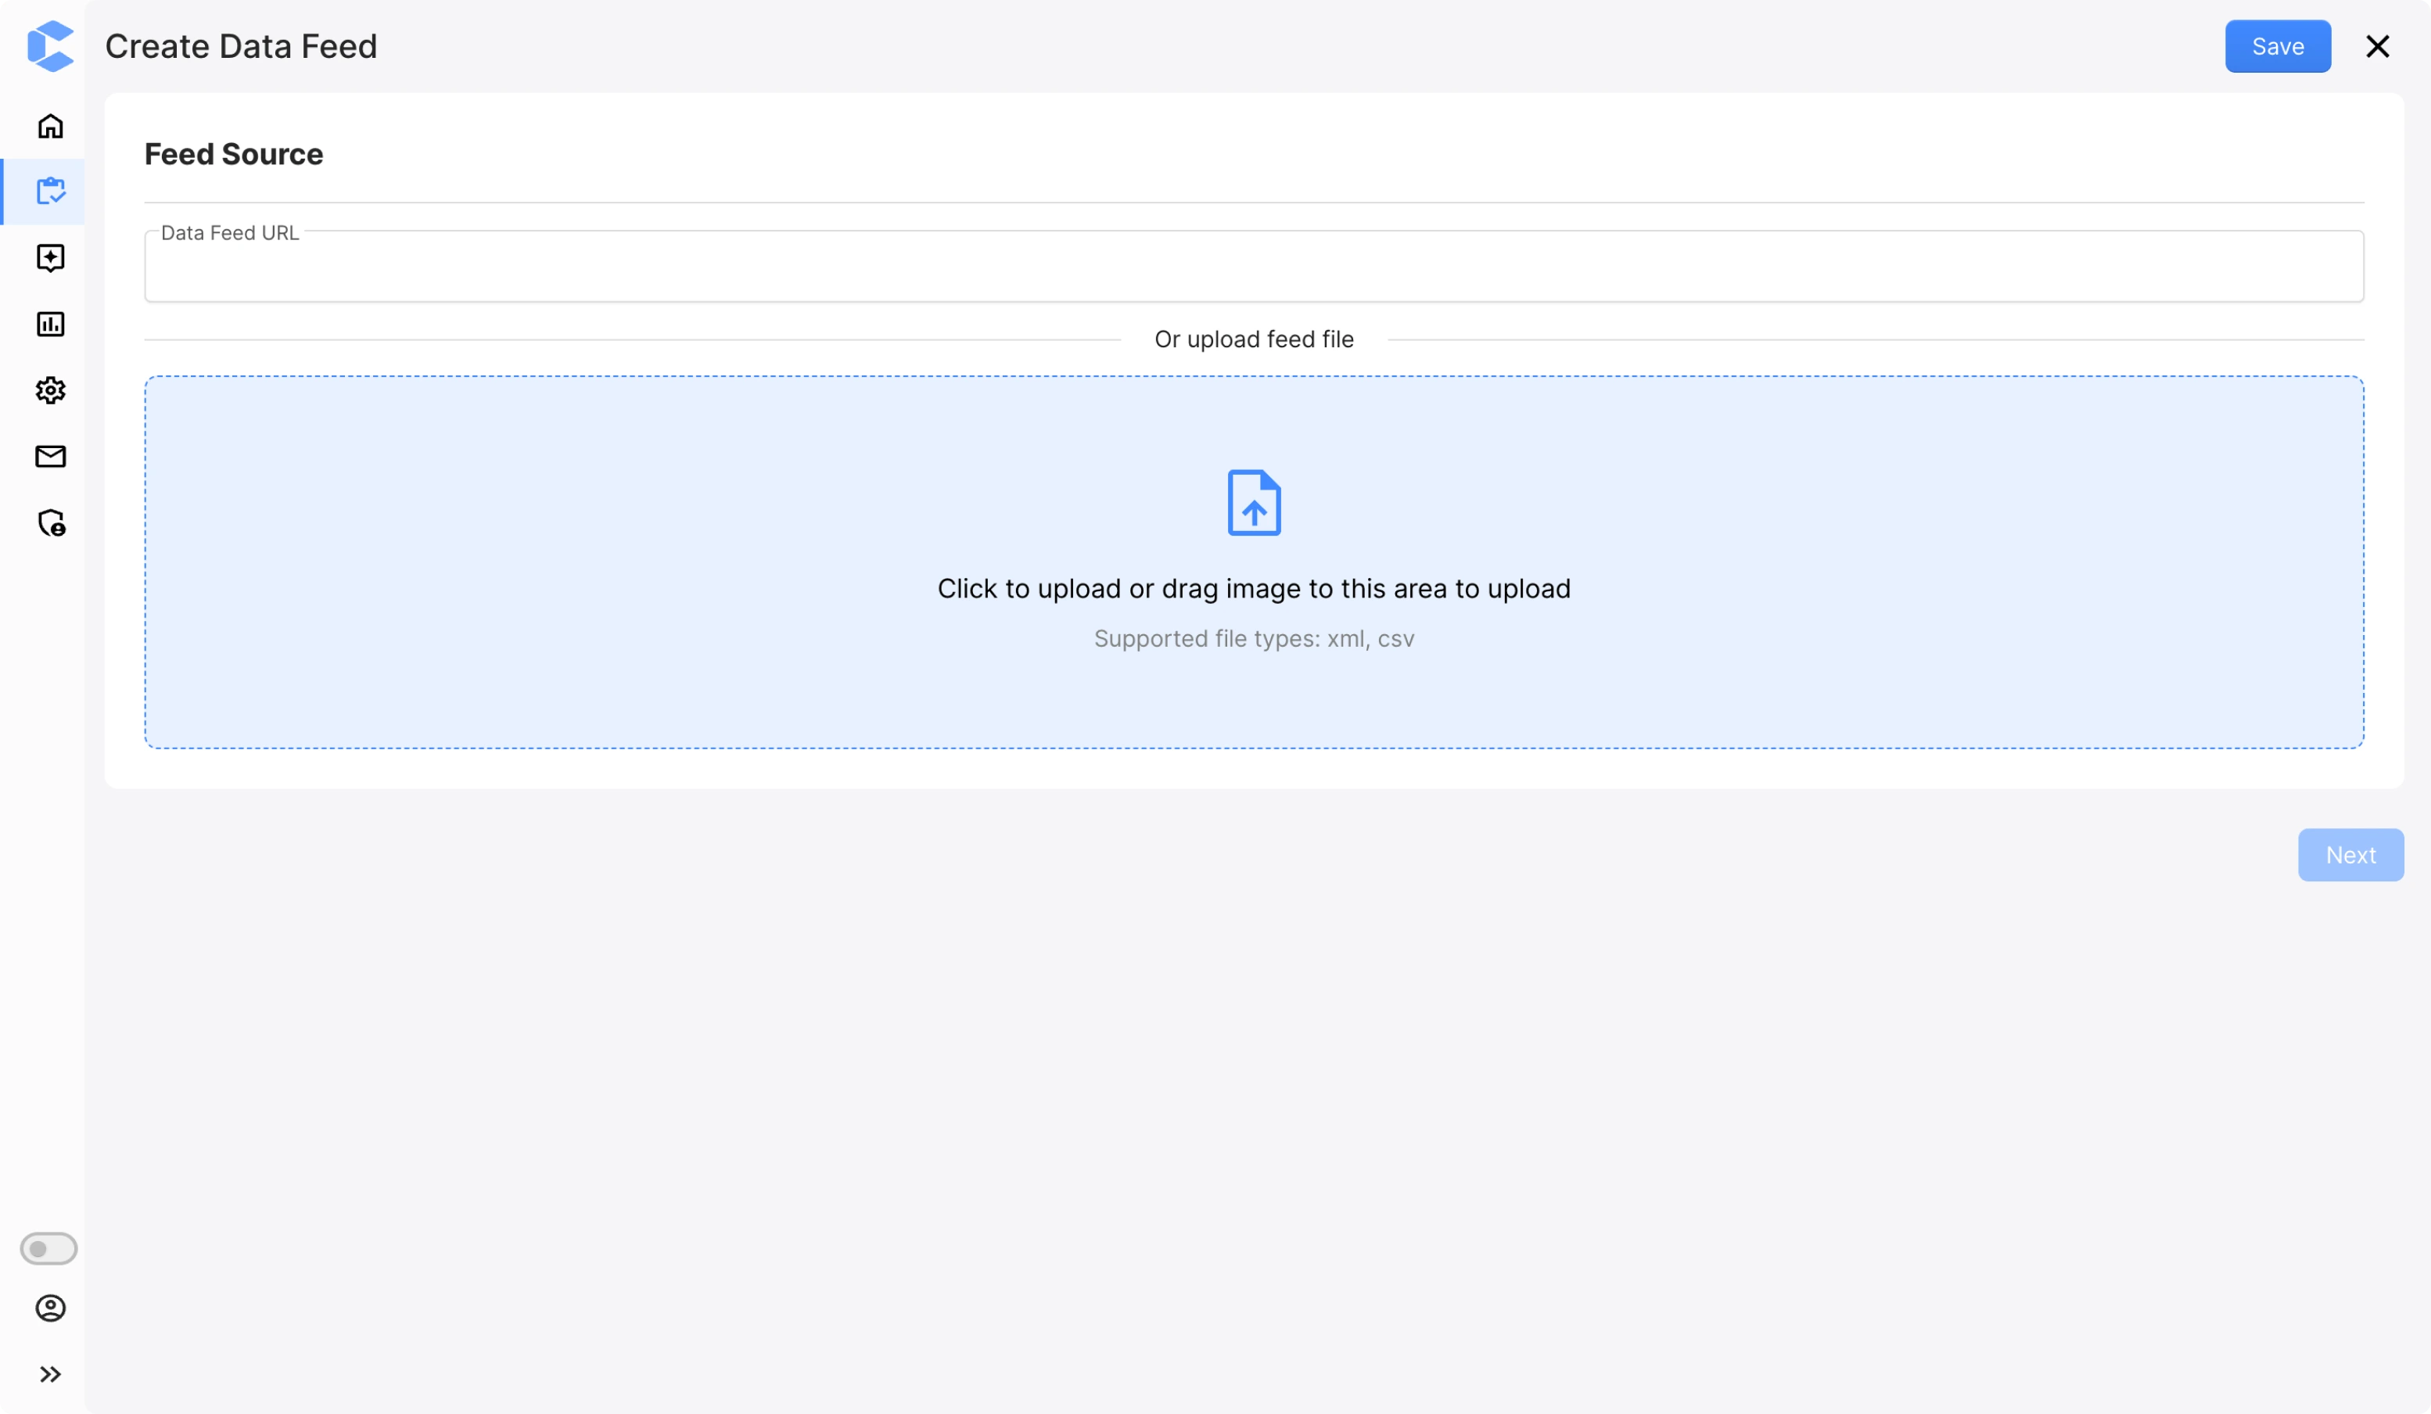Select the email notifications icon

pos(51,456)
